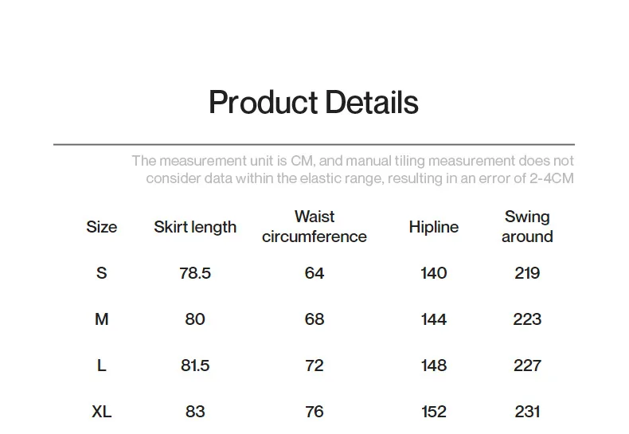Select the 148 hipline value
Viewport: 629px width, 434px height.
433,366
